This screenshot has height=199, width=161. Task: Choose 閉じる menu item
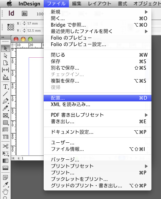pos(98,55)
